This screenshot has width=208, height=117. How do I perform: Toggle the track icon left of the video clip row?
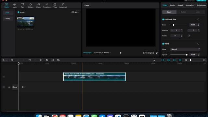(4, 77)
